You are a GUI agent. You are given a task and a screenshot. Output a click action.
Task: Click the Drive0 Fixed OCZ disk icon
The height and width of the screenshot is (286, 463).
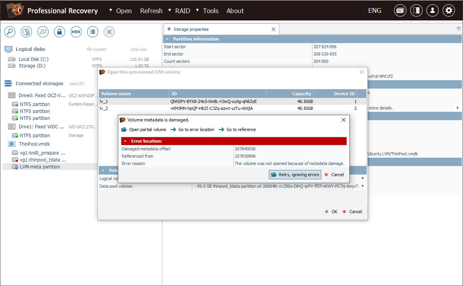pyautogui.click(x=12, y=95)
